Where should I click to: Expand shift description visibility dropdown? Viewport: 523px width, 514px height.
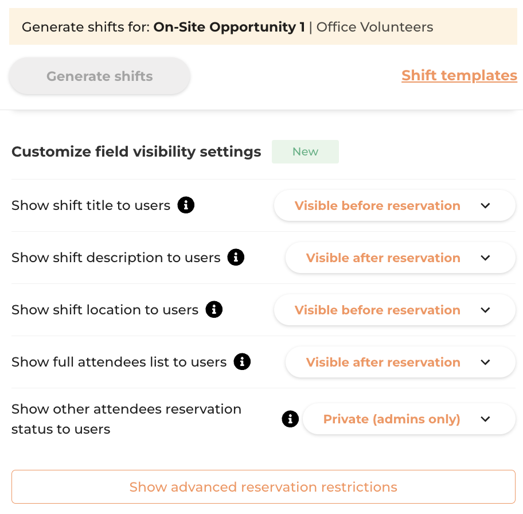(400, 258)
